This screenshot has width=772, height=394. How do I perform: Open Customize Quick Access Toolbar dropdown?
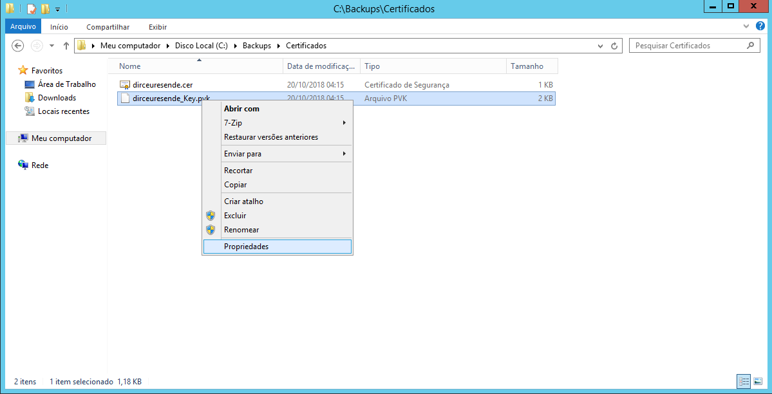57,9
